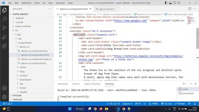
Task: Expand the node_modules folder
Action: pyautogui.click(x=32, y=26)
